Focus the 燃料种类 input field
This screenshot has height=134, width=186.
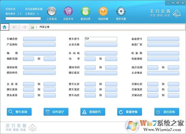[39, 73]
